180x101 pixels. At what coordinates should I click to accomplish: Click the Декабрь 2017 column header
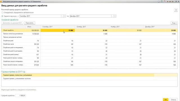[x=160, y=27]
